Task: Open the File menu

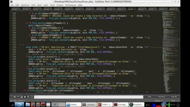Action: [12, 5]
